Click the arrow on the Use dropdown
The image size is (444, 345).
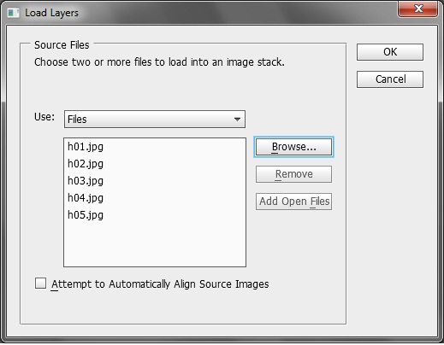tap(237, 120)
